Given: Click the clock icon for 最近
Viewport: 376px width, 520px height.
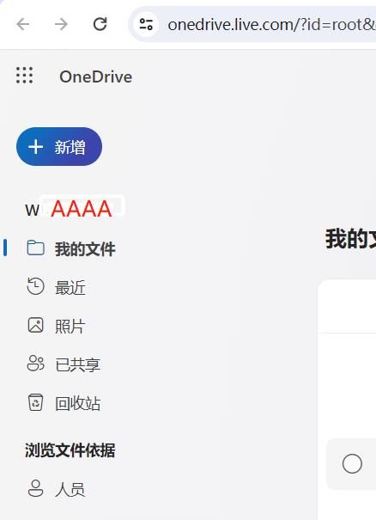Looking at the screenshot, I should (35, 286).
